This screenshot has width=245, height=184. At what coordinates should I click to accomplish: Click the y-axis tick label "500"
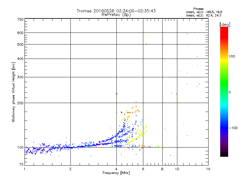[20, 44]
